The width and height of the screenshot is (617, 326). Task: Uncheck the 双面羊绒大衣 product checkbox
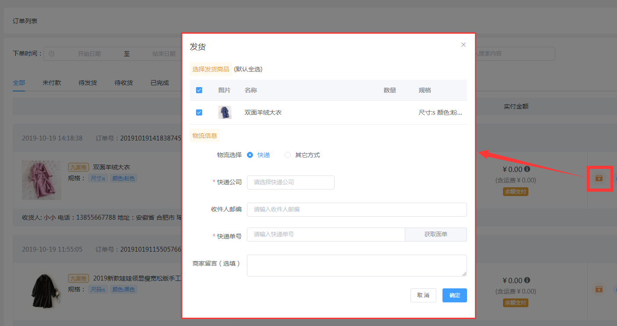pyautogui.click(x=199, y=112)
